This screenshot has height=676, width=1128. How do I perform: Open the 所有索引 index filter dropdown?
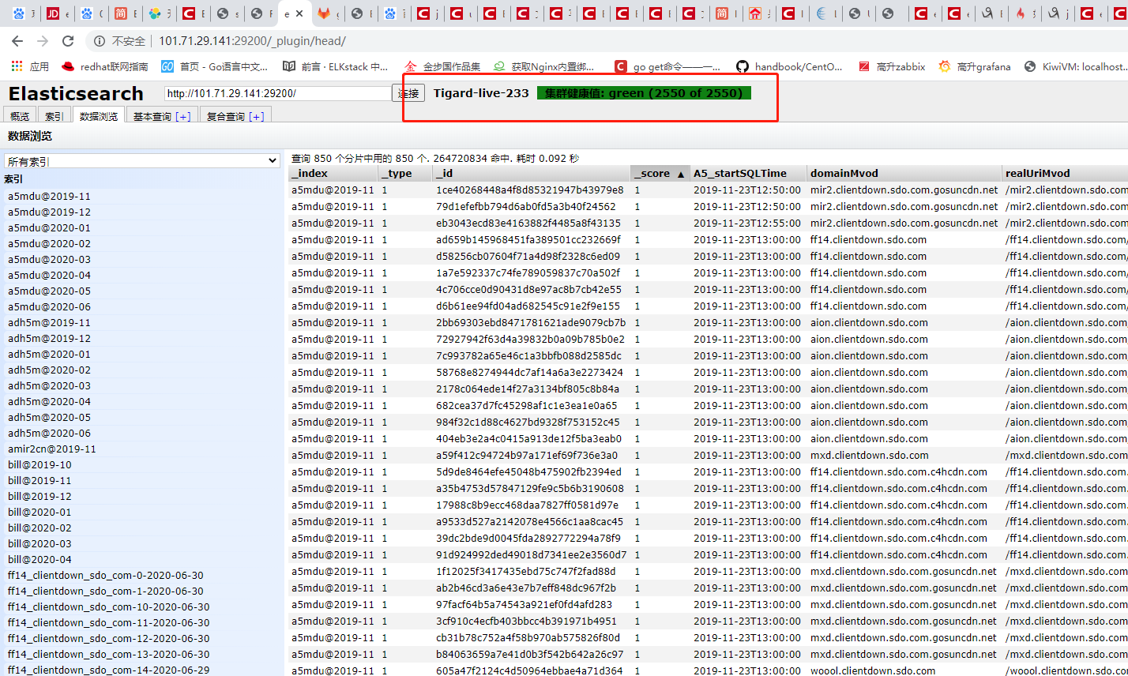(x=142, y=160)
